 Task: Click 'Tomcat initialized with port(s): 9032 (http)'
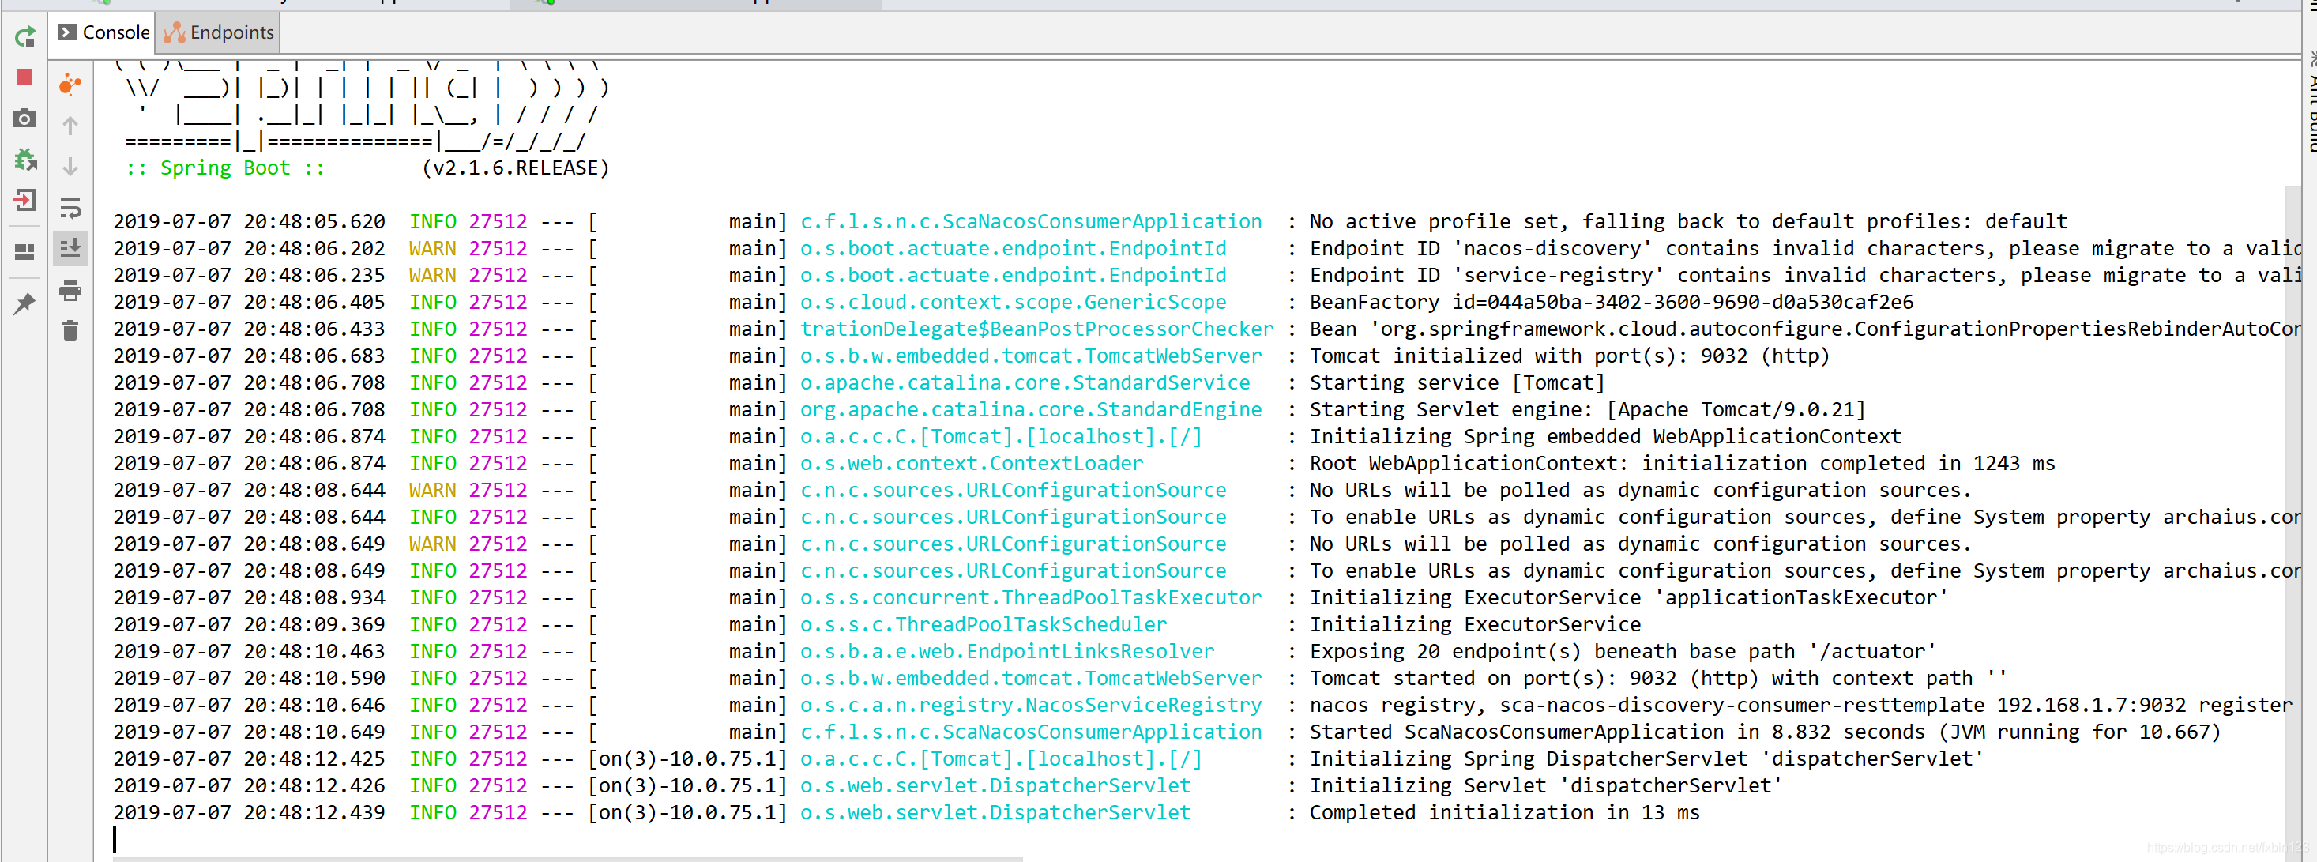[1569, 356]
